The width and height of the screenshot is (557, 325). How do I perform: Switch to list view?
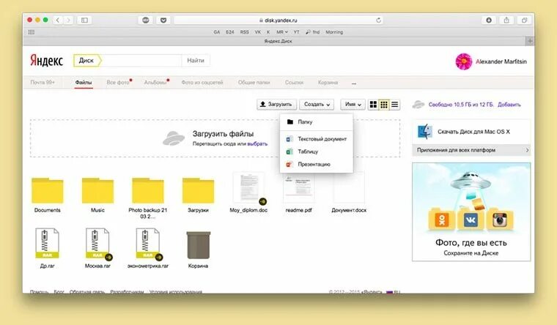(394, 105)
